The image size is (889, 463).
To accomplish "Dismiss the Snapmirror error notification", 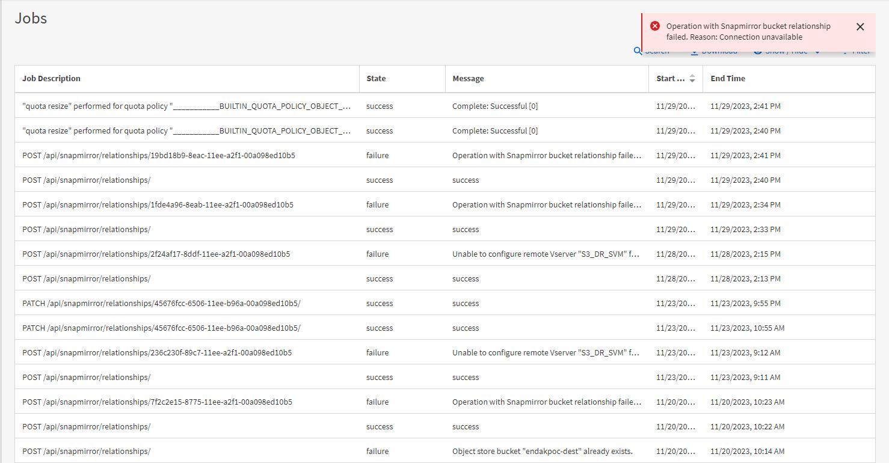I will tap(860, 26).
